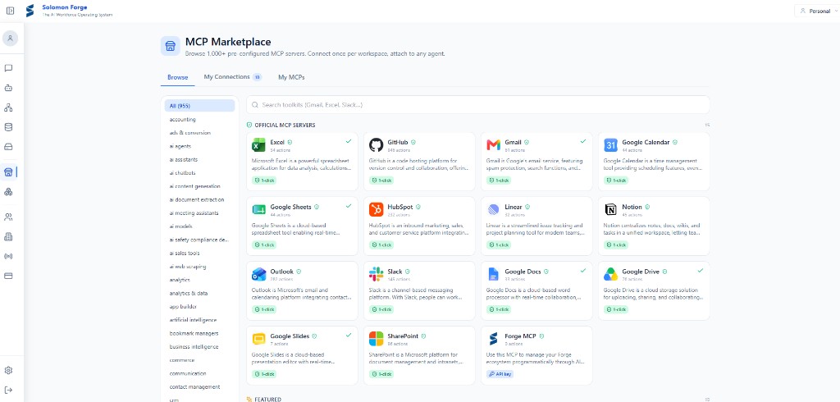Select the ads & conversion category
Screen dimensions: 840x402
coord(199,132)
